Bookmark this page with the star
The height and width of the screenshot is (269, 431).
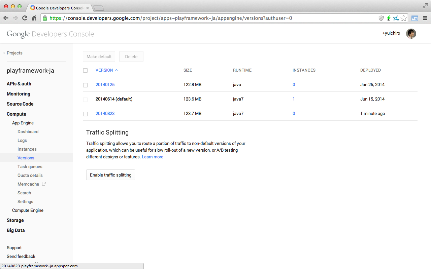coord(404,18)
